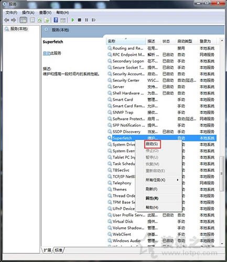227x262 pixels.
Task: Sort by the 描述 column header
Action: (x=153, y=41)
